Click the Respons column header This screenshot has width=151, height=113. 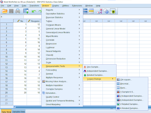[x=34, y=21]
